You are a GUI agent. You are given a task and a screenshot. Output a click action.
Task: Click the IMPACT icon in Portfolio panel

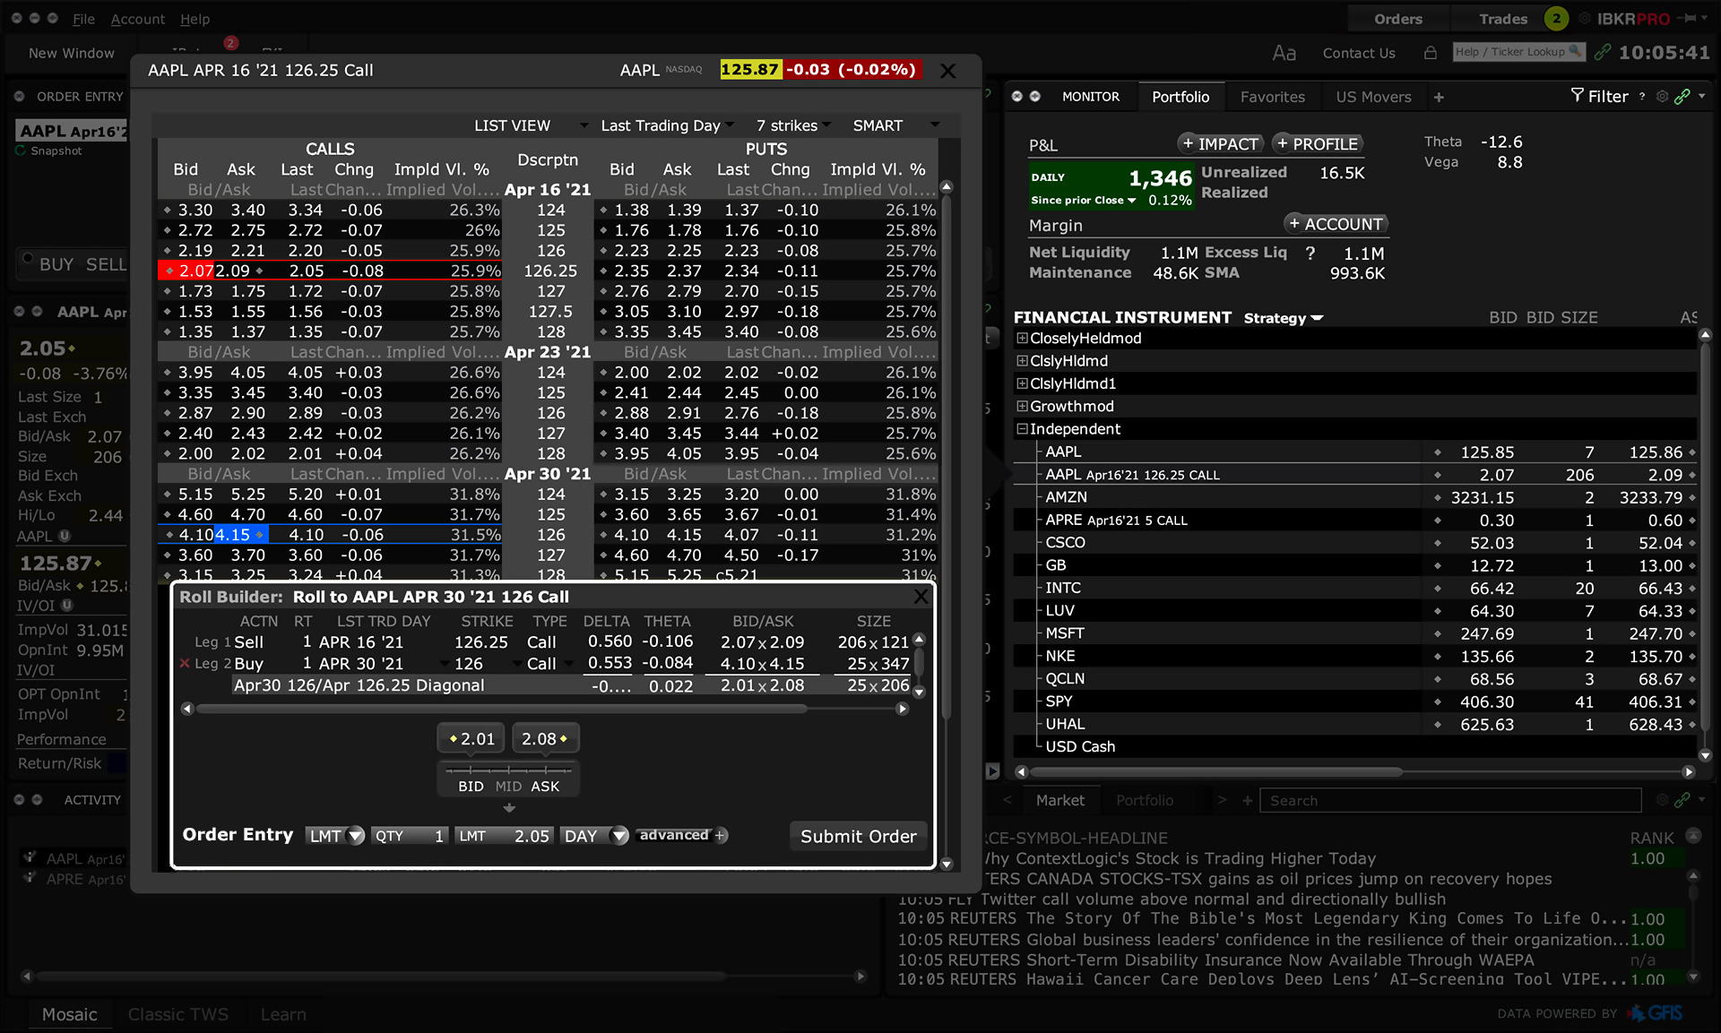(1217, 142)
